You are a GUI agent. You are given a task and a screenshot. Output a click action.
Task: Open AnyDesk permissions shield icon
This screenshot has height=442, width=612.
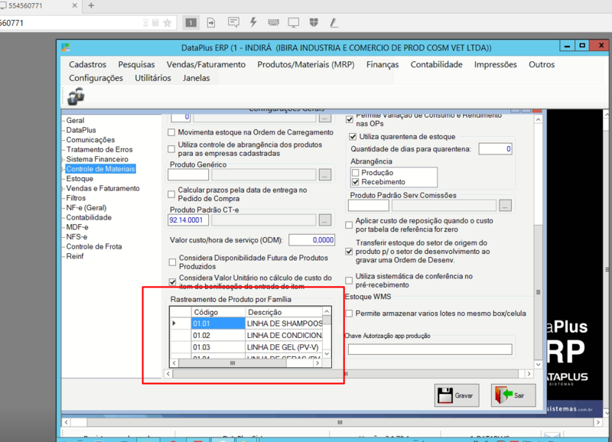coord(314,22)
